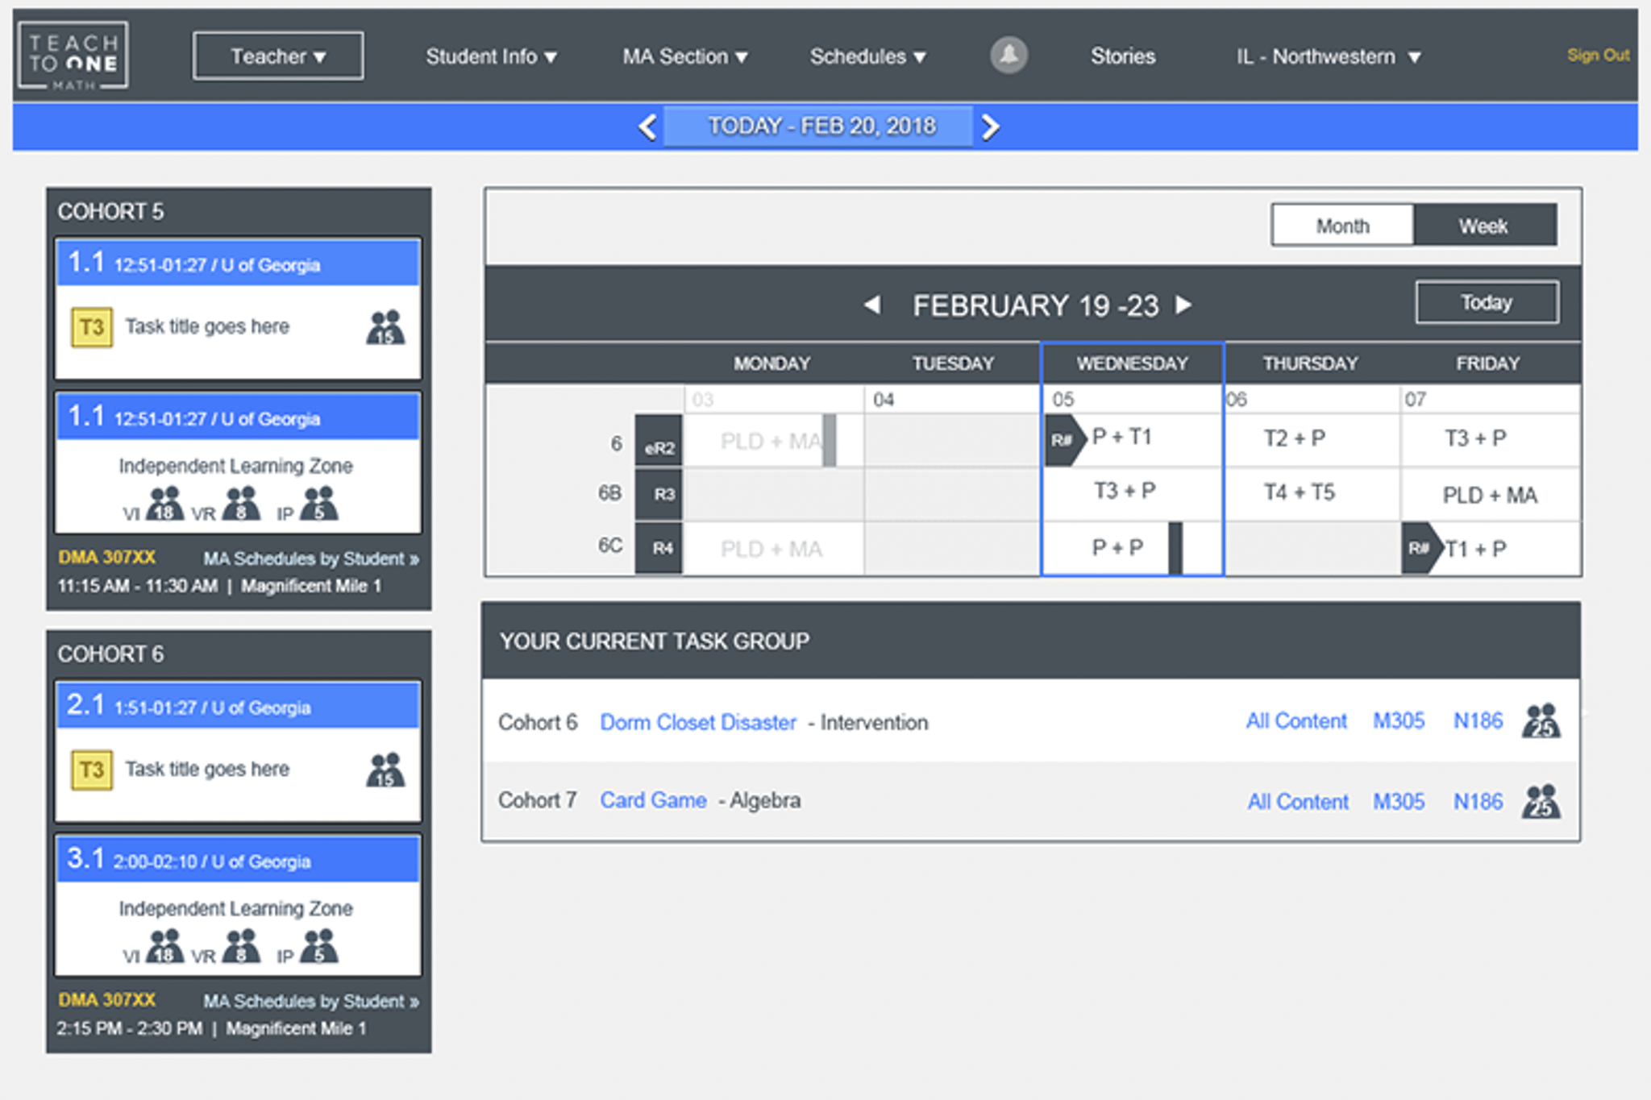Click Cohort 5 task 1.1 students icon
1651x1100 pixels.
[385, 327]
